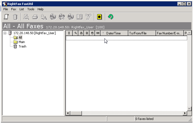Click the horizontal scrollbar right arrow
Screen dimensions: 193x123
point(185,113)
